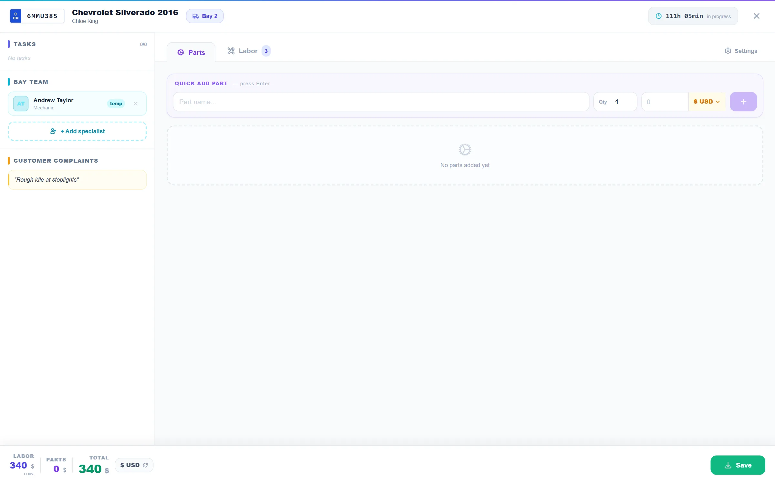
Task: Click the Labor total 340
Action: coord(18,466)
